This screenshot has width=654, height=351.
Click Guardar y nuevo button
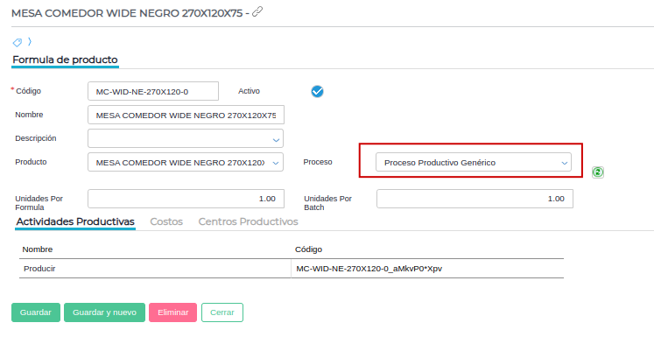104,312
